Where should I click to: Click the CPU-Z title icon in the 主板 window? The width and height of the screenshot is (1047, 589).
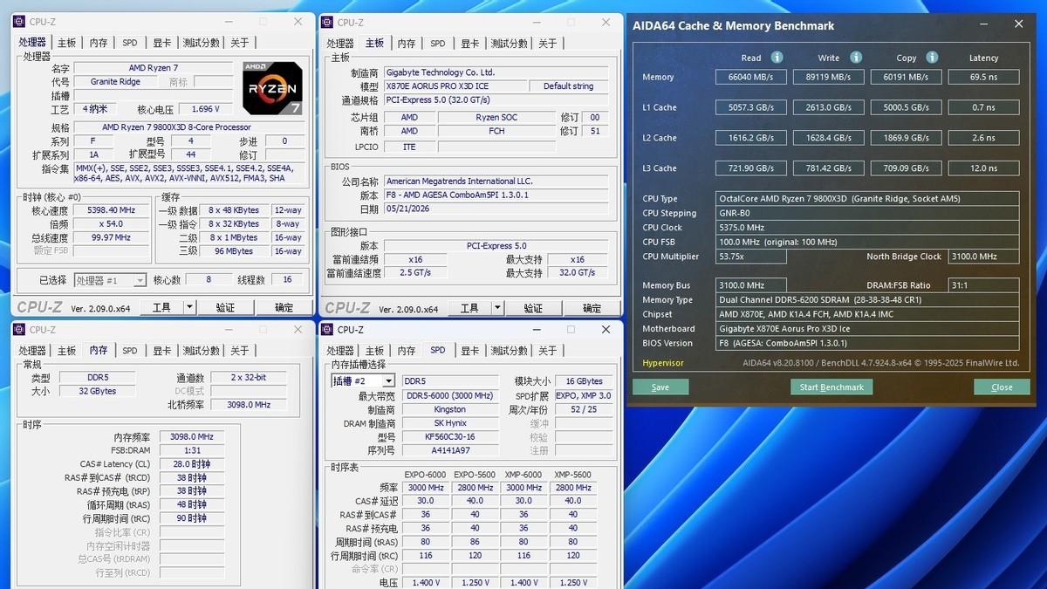tap(328, 22)
